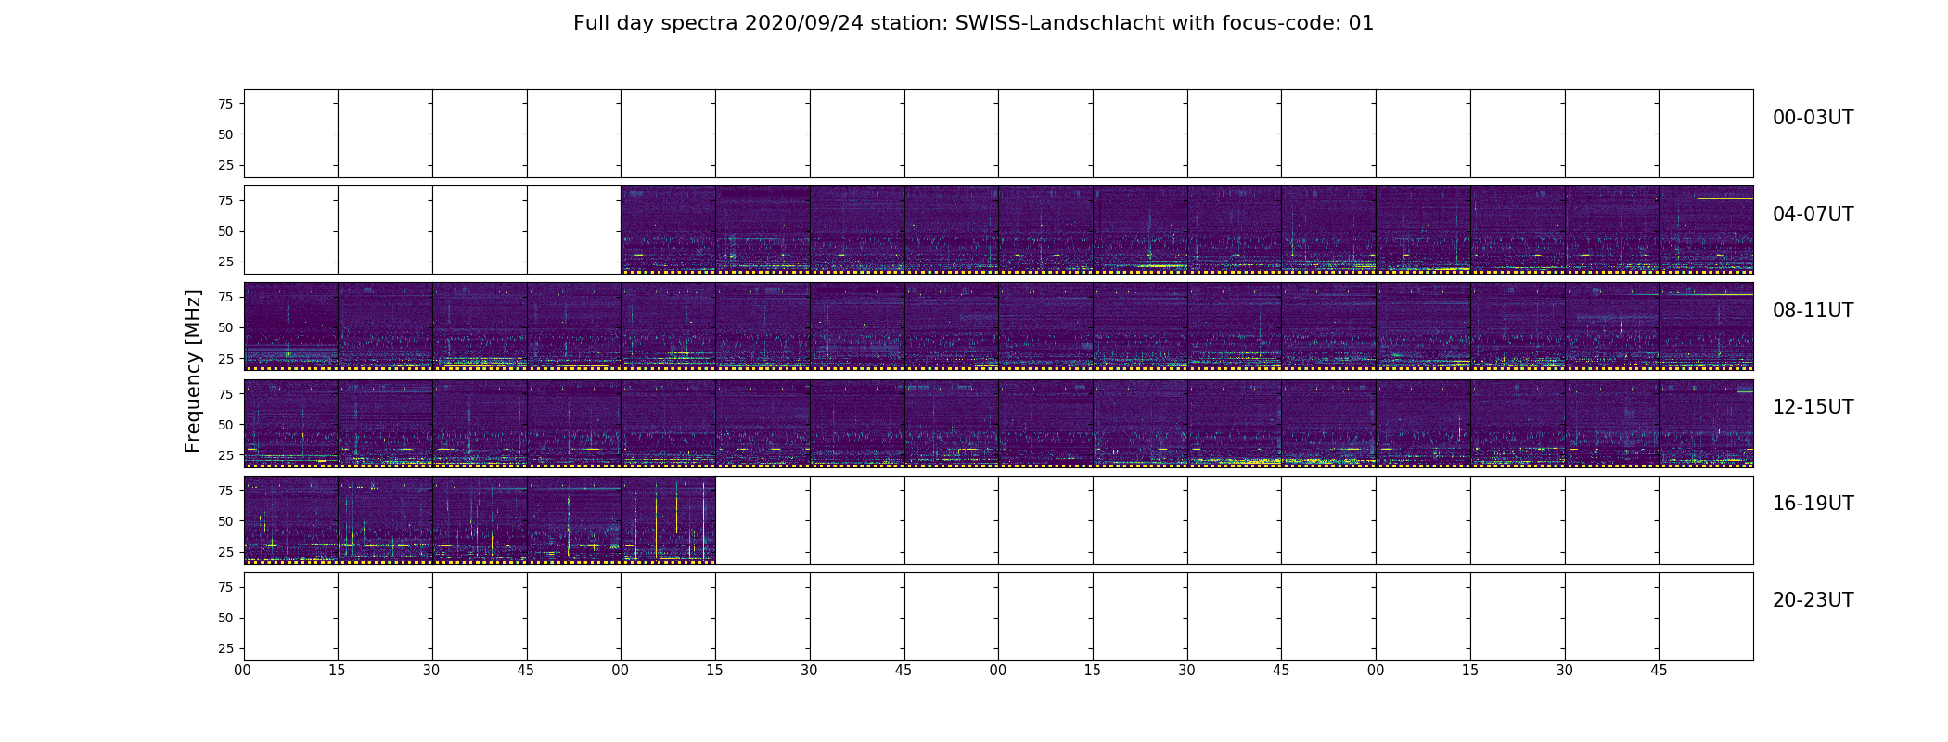Click the Frequency [MHz] axis label
The height and width of the screenshot is (742, 1948).
193,371
